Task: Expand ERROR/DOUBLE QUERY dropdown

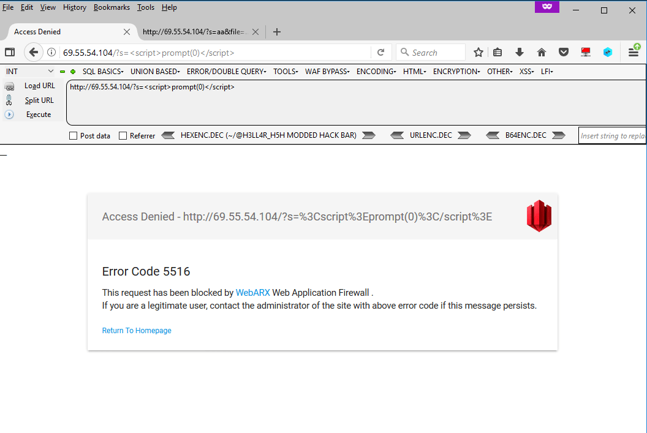Action: click(x=227, y=71)
